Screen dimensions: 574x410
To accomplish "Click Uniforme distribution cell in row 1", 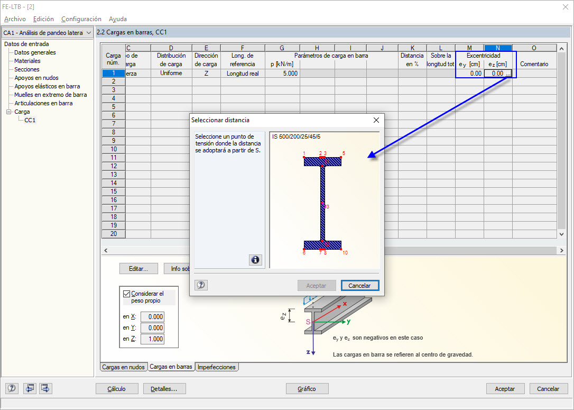I will 171,74.
